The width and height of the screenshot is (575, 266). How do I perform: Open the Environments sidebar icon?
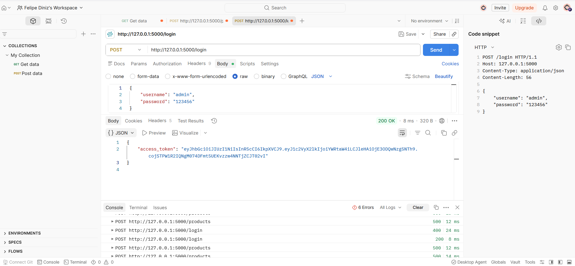(x=48, y=21)
